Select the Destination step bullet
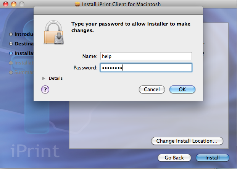237x169 pixels. coord(11,44)
